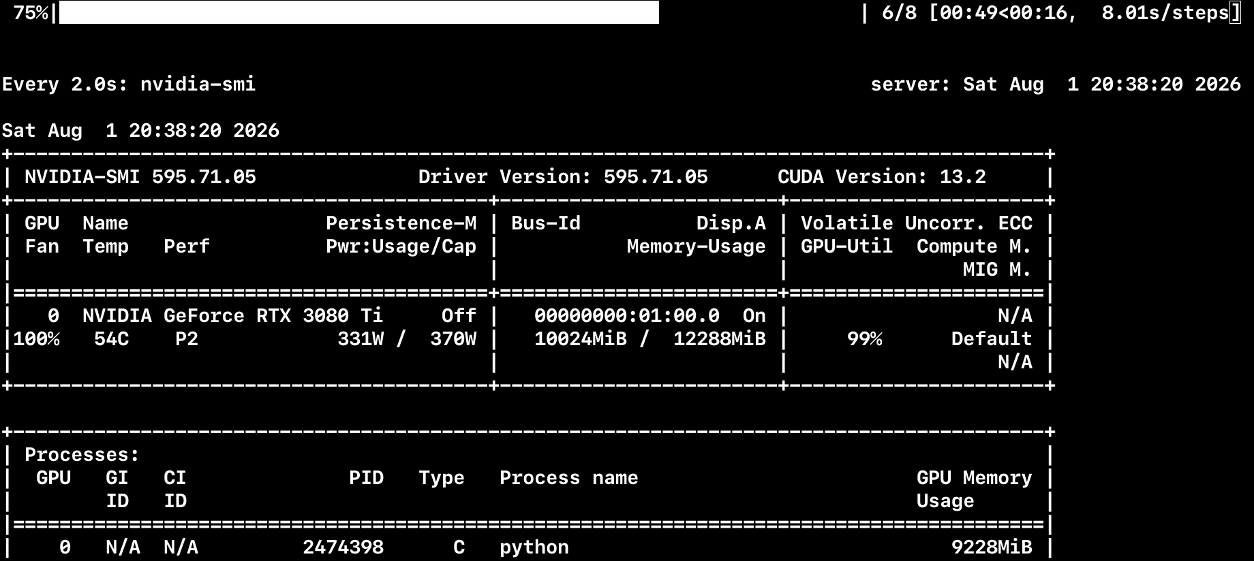
Task: Click the "Processes:" section label
Action: click(82, 454)
